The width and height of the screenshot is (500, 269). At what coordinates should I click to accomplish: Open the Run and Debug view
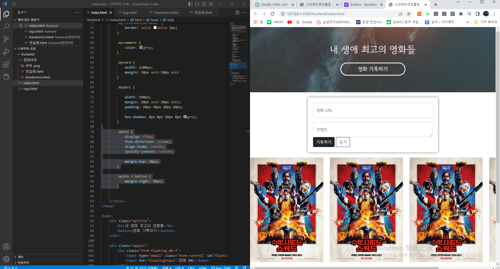coord(6,52)
